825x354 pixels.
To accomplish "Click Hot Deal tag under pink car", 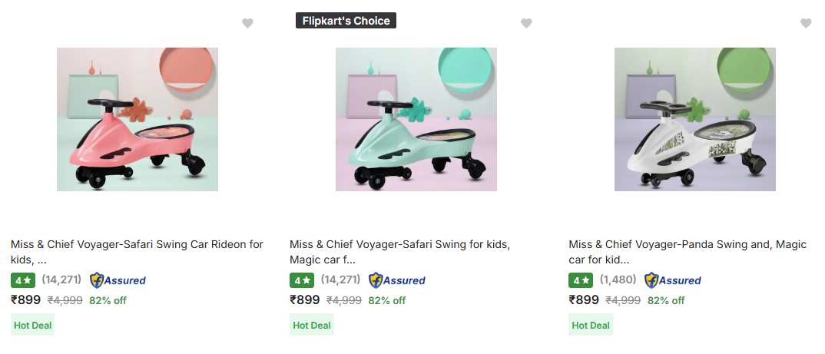I will click(33, 325).
